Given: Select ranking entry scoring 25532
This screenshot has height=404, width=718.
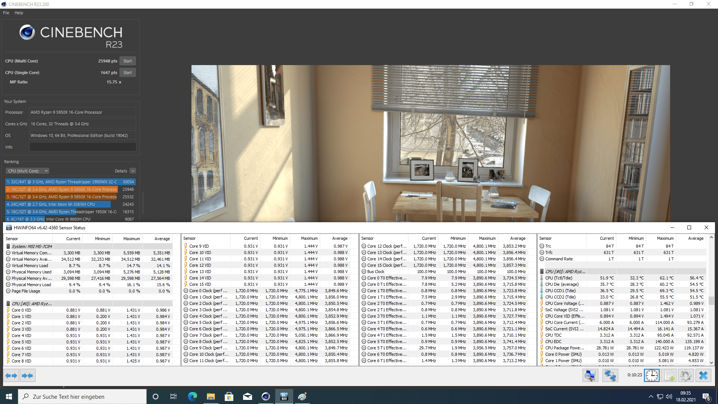Looking at the screenshot, I should coord(70,197).
